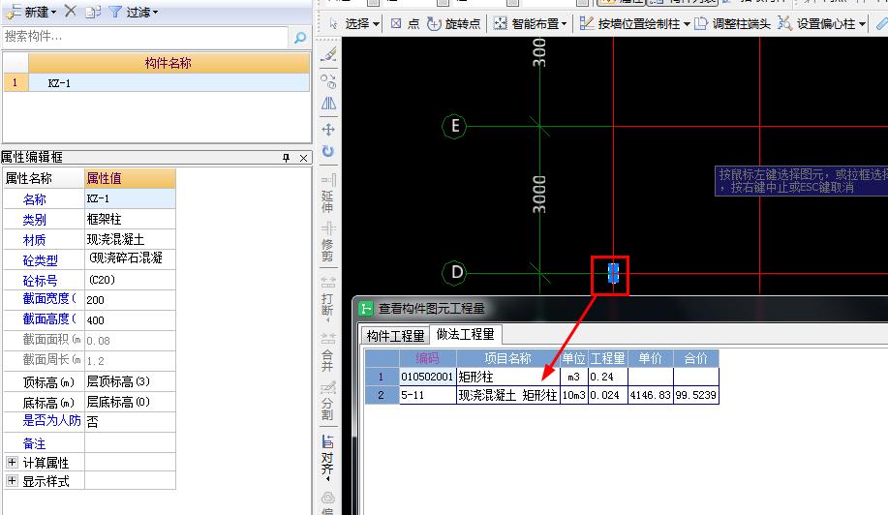Screen dimensions: 888x515
Task: Click the move arrows icon in vertical toolbar
Action: (328, 130)
